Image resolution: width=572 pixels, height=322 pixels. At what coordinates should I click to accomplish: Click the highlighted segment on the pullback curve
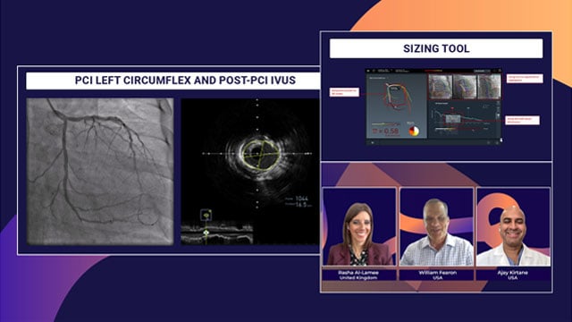click(453, 118)
